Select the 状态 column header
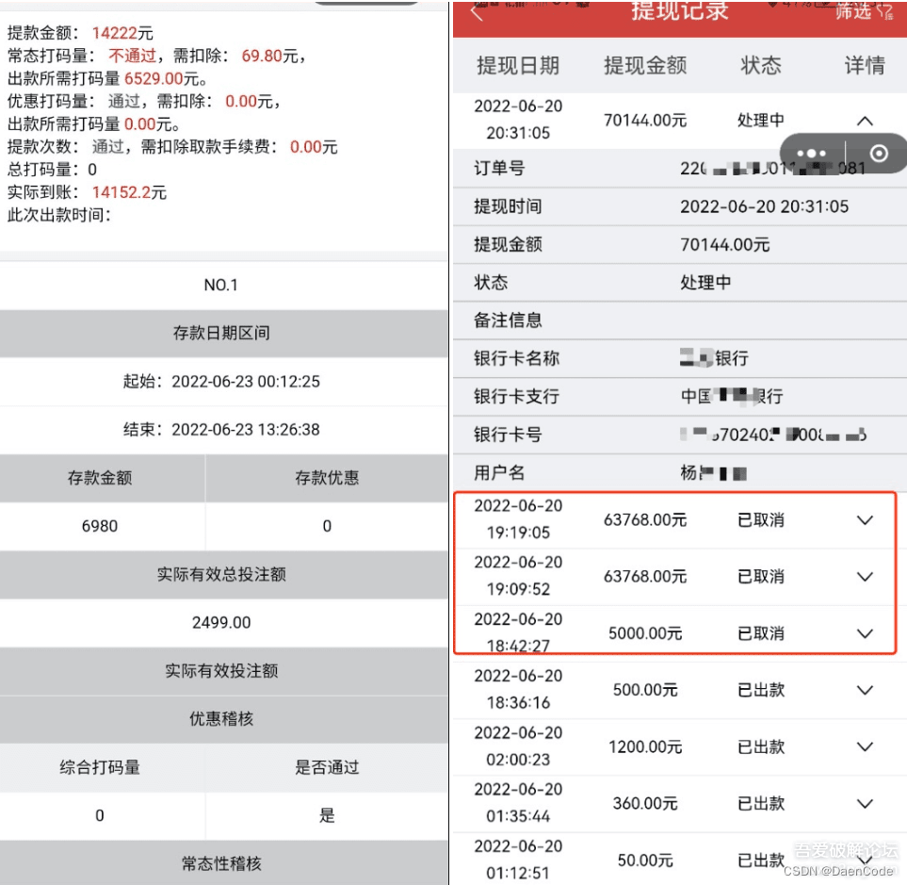 [760, 66]
